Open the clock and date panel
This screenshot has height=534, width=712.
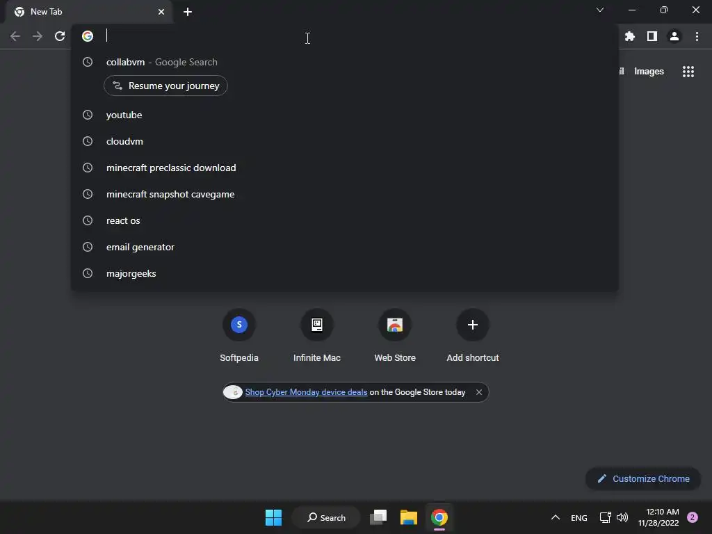click(658, 517)
